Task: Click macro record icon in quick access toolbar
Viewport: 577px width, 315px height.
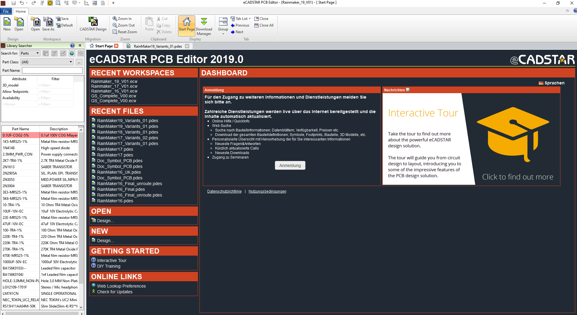Action: tap(94, 3)
